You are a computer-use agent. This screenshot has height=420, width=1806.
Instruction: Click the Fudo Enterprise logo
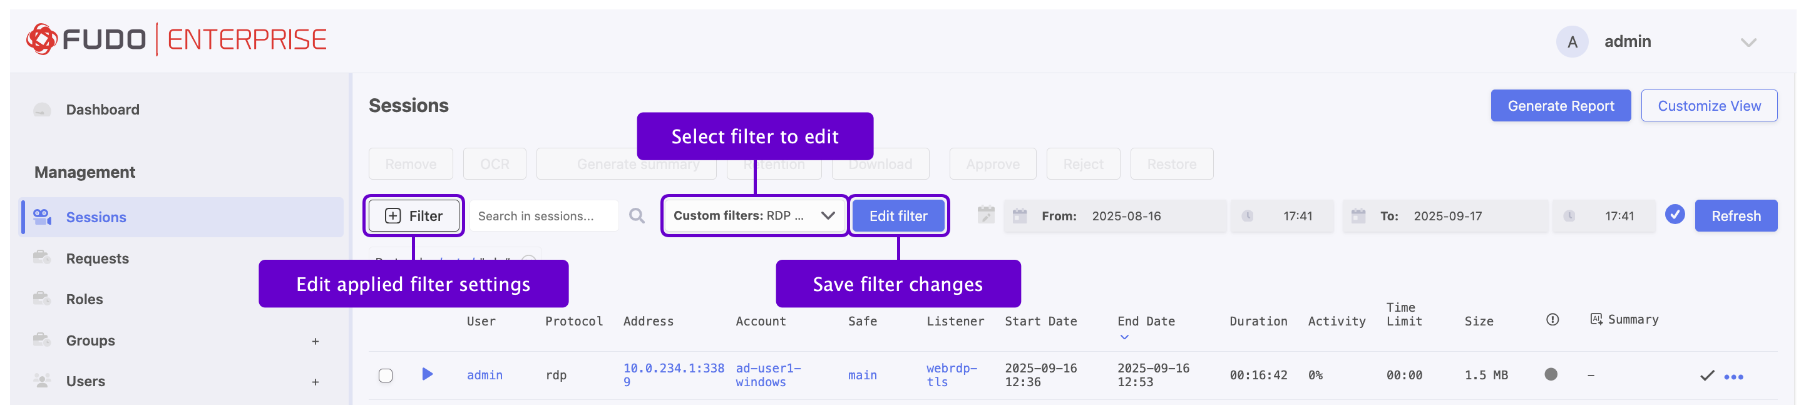tap(176, 39)
